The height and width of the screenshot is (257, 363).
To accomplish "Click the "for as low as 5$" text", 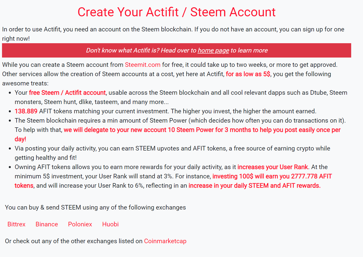I will pyautogui.click(x=248, y=74).
